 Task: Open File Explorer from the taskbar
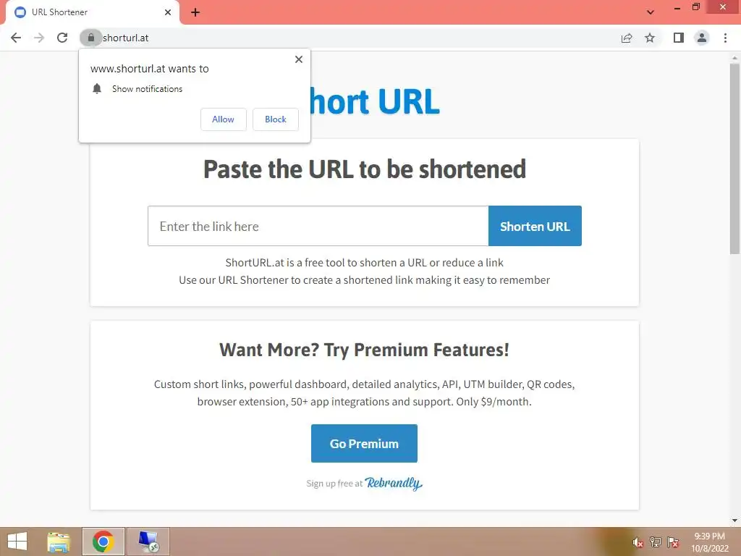tap(59, 542)
